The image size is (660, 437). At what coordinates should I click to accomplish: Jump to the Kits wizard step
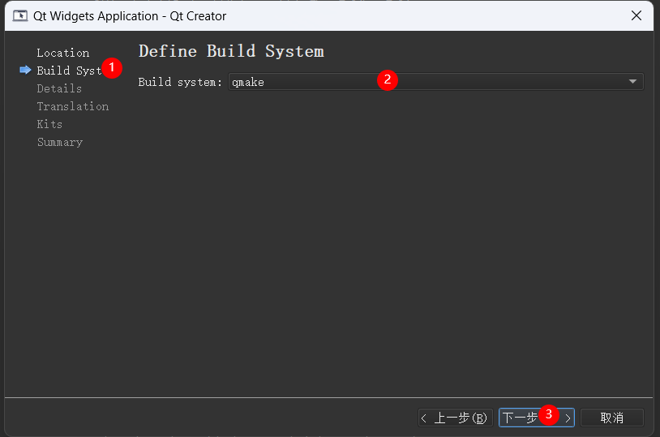(x=49, y=124)
